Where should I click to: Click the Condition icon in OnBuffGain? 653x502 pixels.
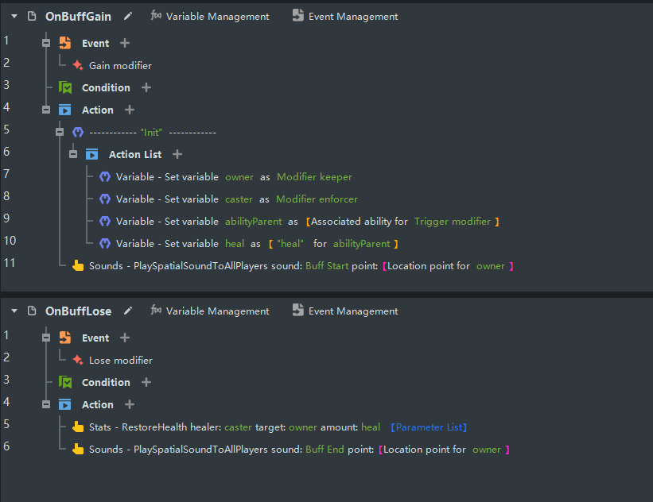65,87
